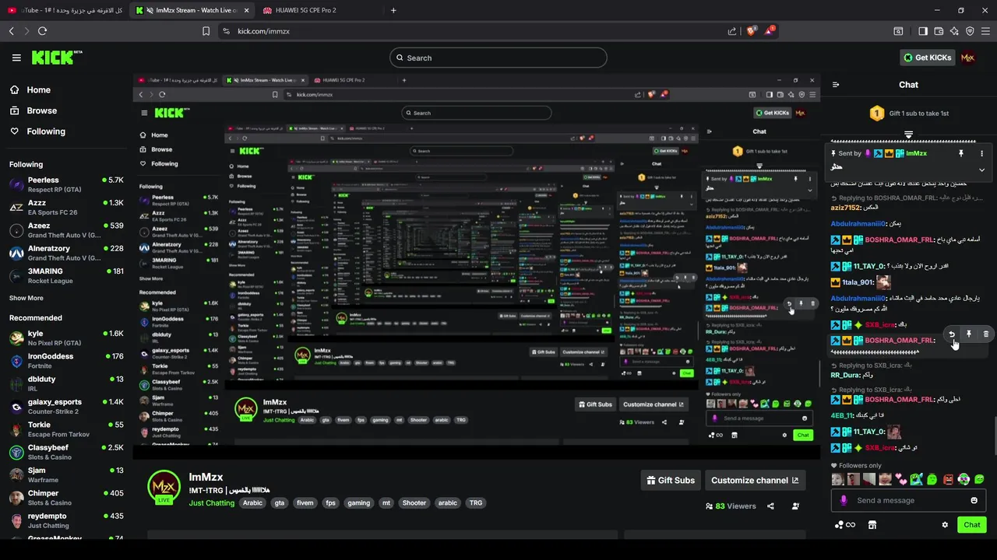Viewport: 997px width, 560px height.
Task: Open the emoji picker in message box
Action: (974, 500)
